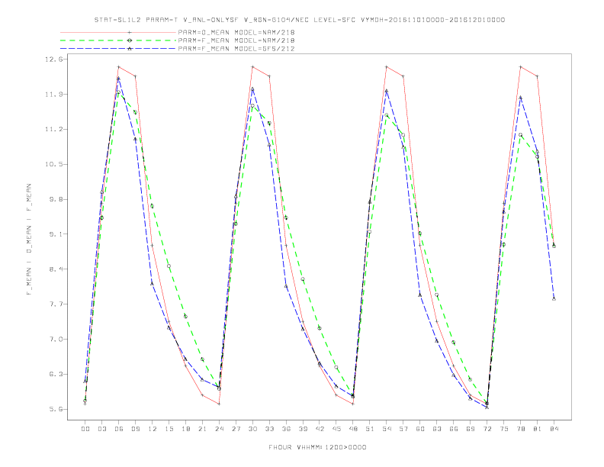Click forecast hour label 21 on x-axis
Image resolution: width=604 pixels, height=467 pixels.
(x=203, y=429)
